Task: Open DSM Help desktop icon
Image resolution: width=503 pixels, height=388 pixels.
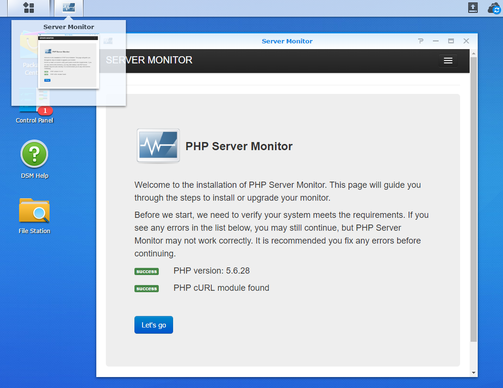Action: click(x=34, y=159)
